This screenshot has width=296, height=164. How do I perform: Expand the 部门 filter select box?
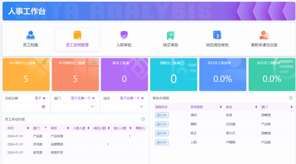point(75,107)
